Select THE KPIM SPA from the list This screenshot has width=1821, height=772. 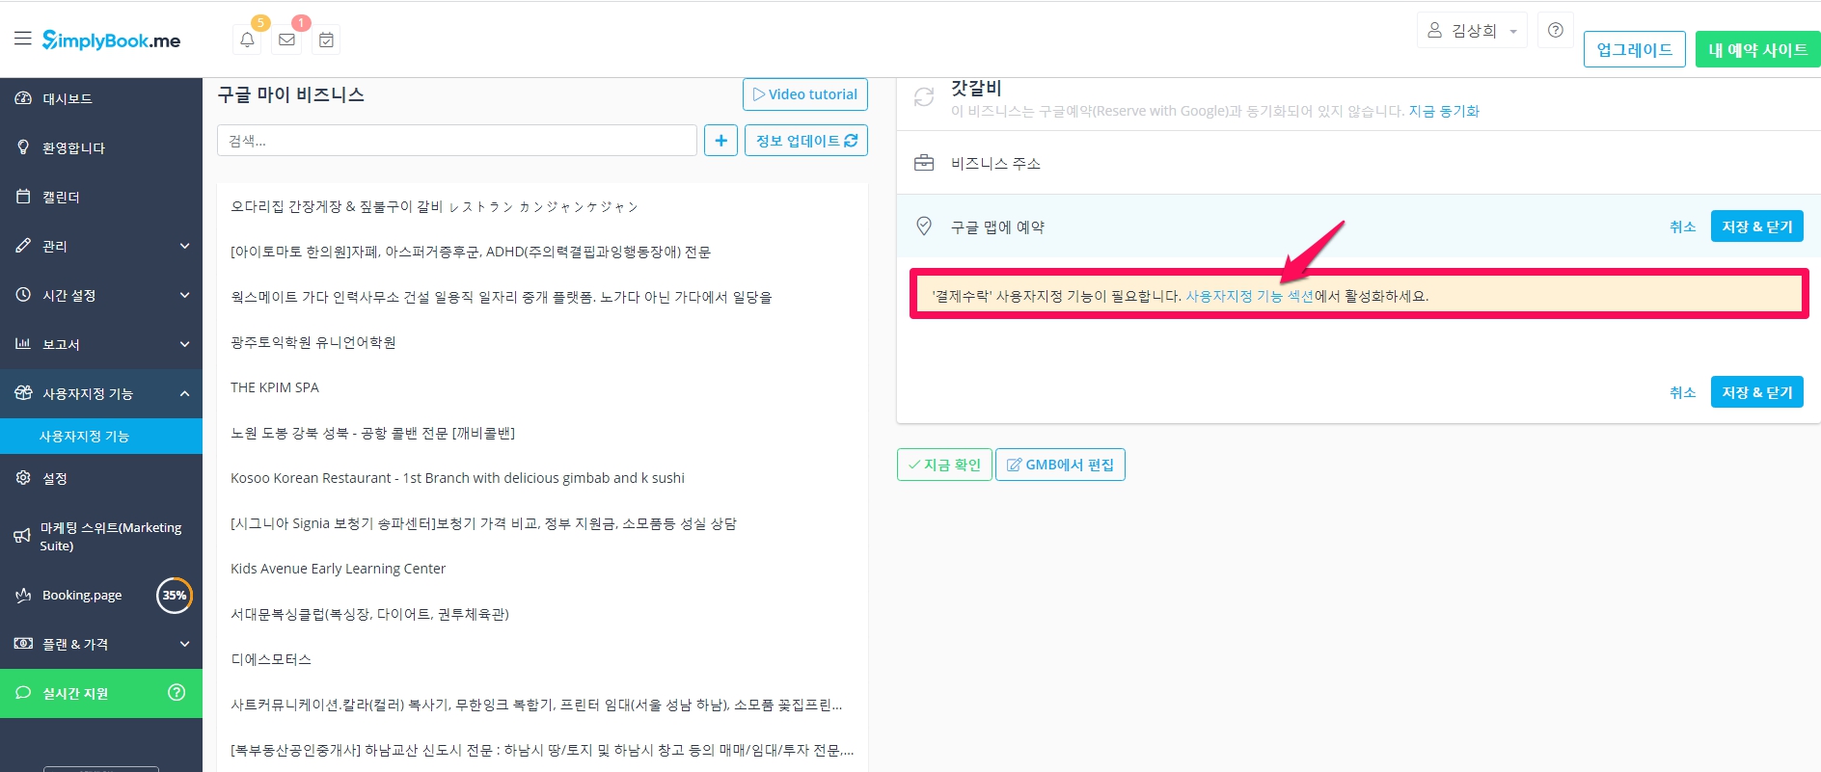275,387
